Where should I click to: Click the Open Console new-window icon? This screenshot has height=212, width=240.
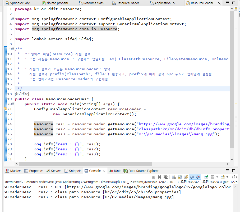pos(223,177)
